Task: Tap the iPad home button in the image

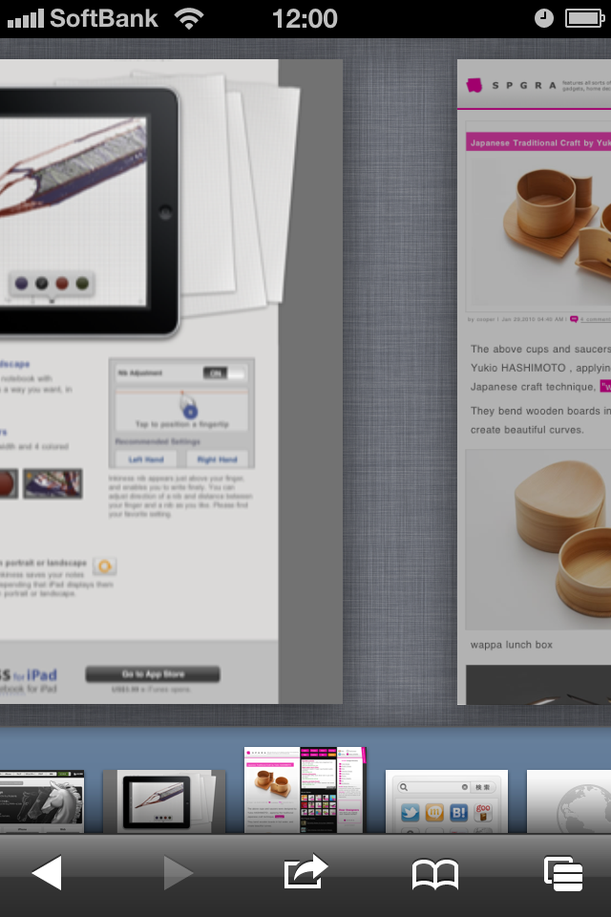Action: click(x=165, y=212)
